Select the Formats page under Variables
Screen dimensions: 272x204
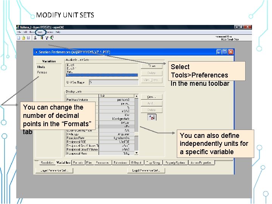(x=42, y=72)
